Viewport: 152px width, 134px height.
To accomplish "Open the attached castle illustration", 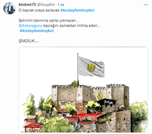I will pyautogui.click(x=83, y=90).
